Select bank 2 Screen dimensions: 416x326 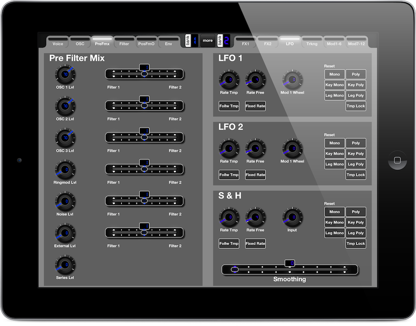point(223,41)
